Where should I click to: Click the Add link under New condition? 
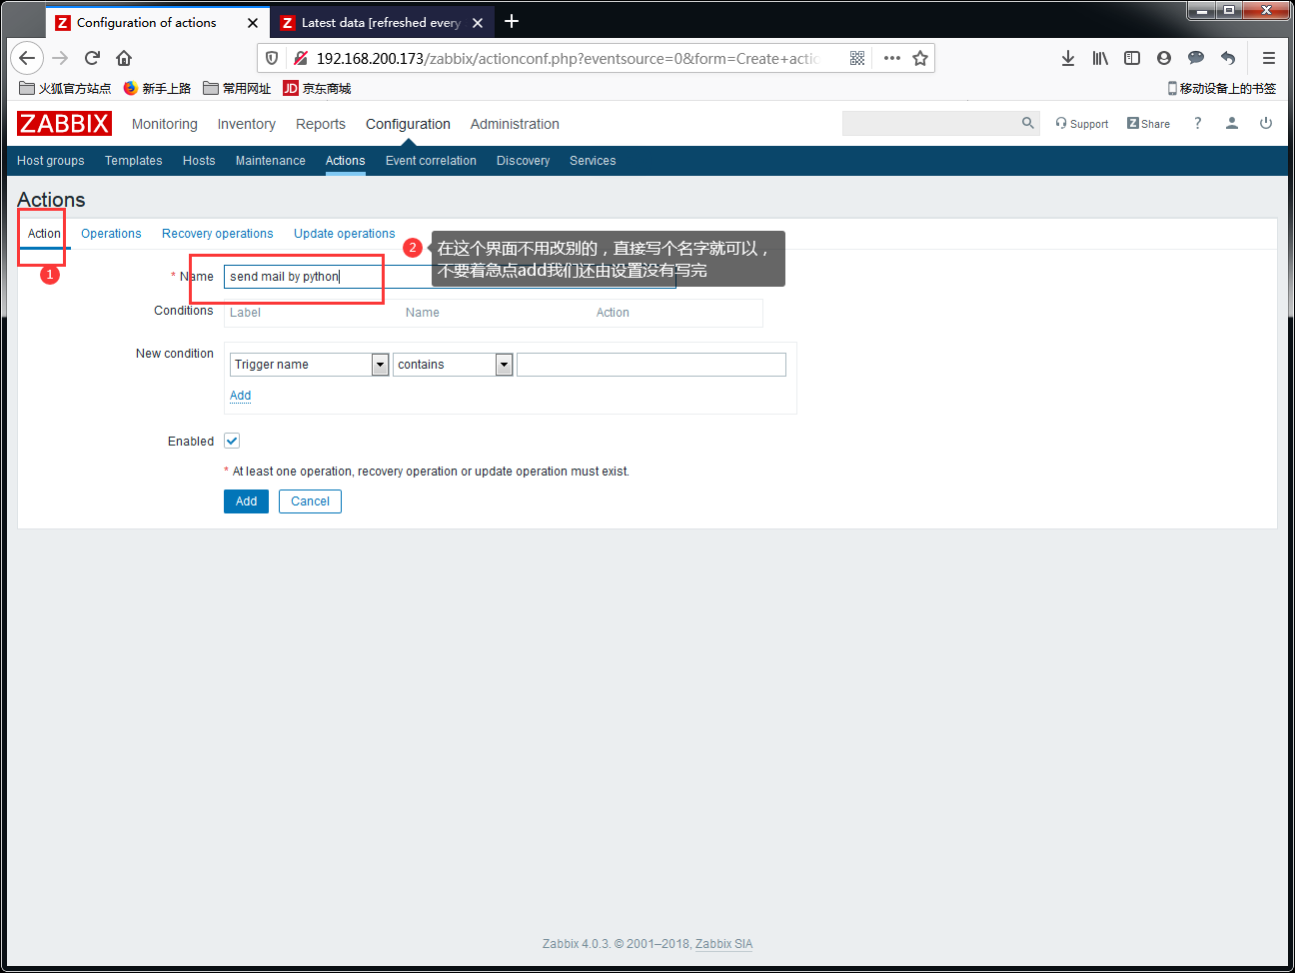click(241, 396)
